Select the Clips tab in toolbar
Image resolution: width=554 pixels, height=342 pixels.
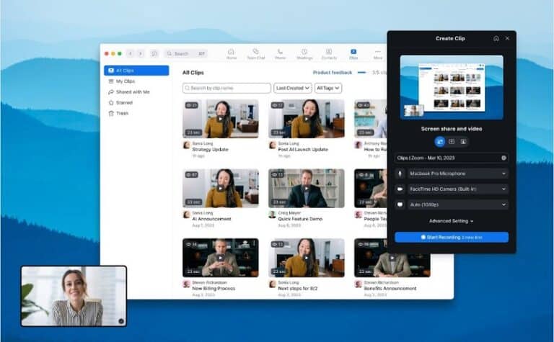coord(353,54)
